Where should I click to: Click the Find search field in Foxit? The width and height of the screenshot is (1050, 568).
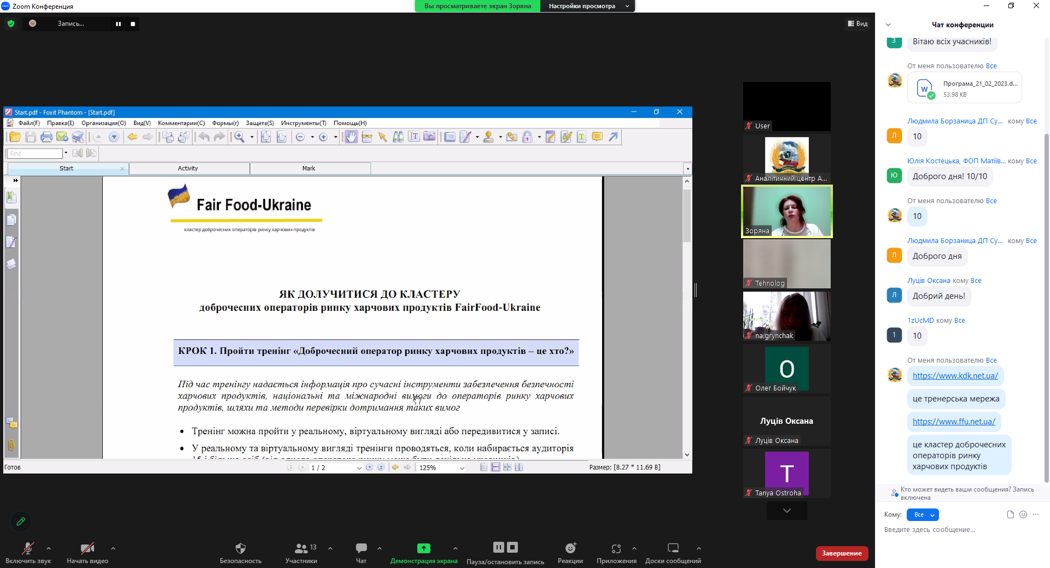click(35, 153)
